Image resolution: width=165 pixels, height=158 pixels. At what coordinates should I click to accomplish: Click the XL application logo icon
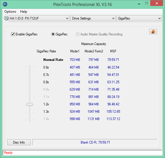coord(5,4)
